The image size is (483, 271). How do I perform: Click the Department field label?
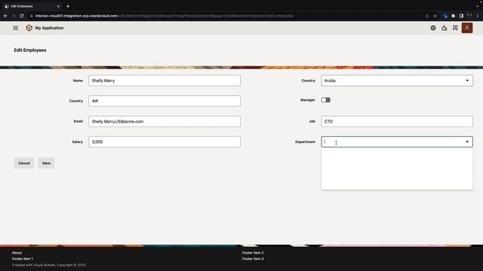point(305,142)
